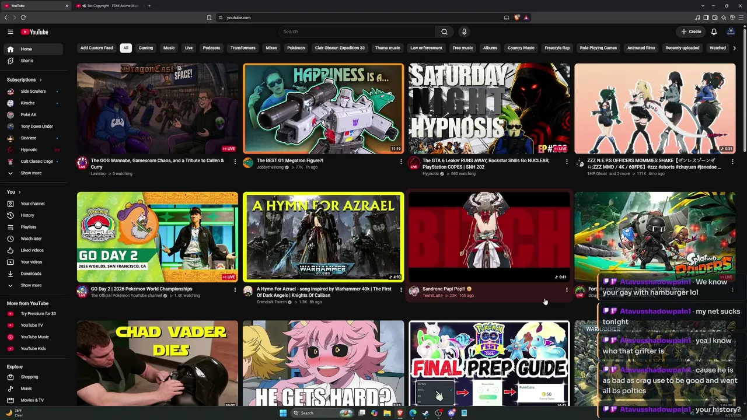Open the Grimdark Tavern channel link
This screenshot has width=747, height=420.
(x=273, y=302)
